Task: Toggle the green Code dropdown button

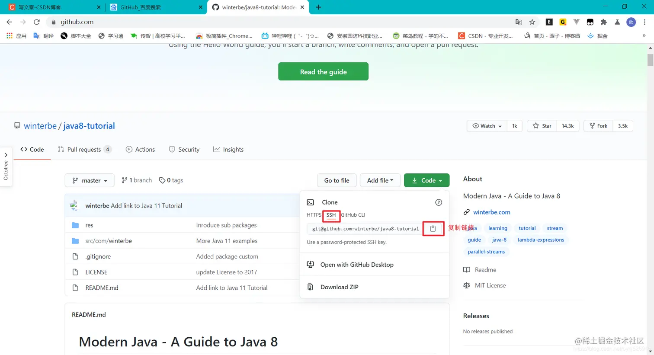Action: click(426, 180)
